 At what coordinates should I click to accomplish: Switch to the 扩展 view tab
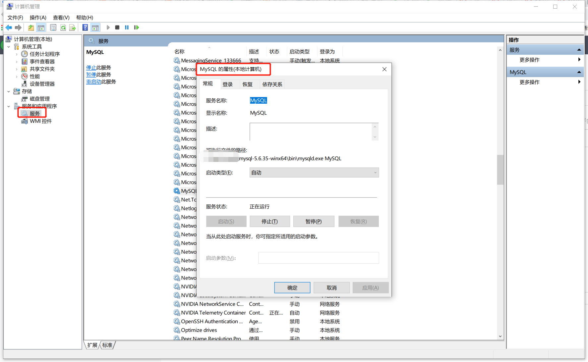(92, 345)
